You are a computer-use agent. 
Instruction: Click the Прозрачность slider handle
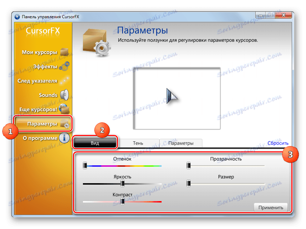click(188, 166)
